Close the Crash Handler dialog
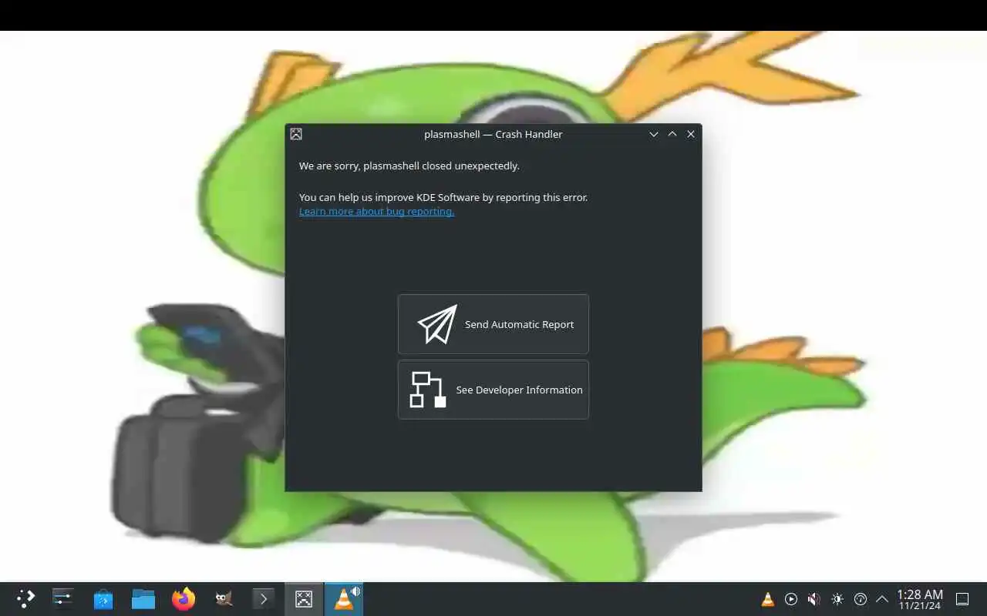This screenshot has height=616, width=987. pyautogui.click(x=691, y=134)
